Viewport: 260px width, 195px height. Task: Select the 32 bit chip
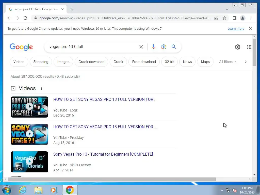click(x=169, y=62)
